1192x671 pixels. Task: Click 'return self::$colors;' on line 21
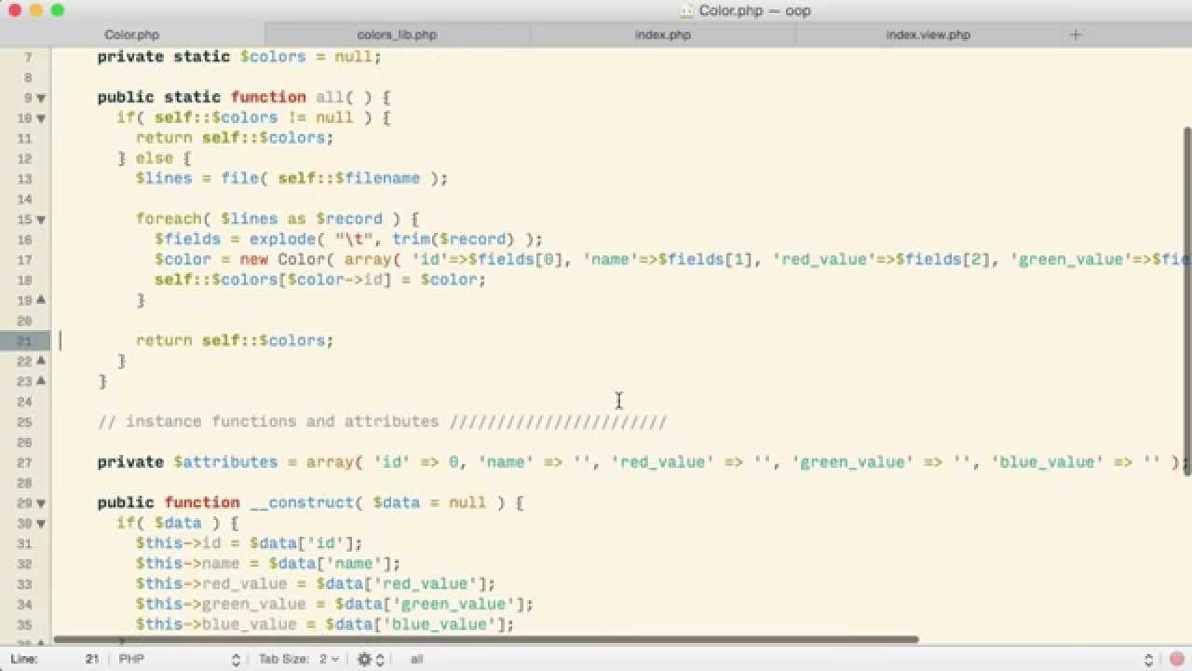coord(235,340)
